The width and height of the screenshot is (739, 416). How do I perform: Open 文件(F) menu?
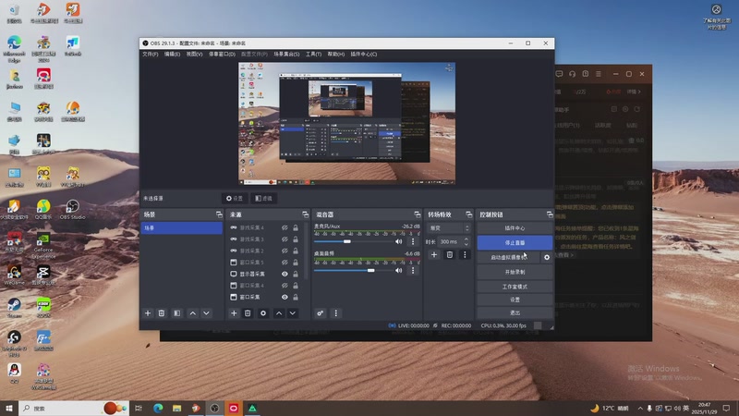pos(151,55)
